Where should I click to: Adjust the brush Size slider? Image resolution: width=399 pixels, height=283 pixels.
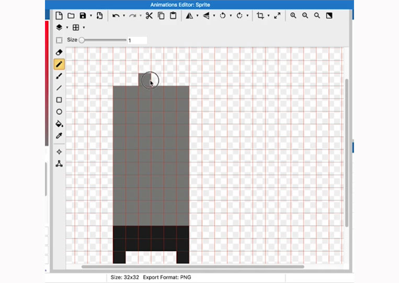[103, 40]
